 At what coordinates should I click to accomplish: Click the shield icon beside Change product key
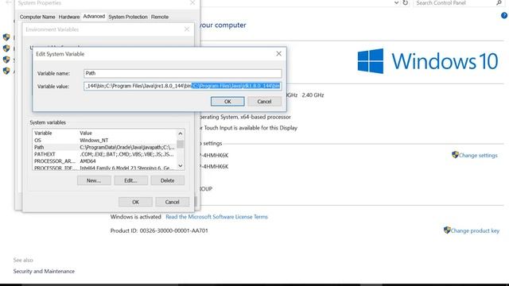click(x=447, y=230)
